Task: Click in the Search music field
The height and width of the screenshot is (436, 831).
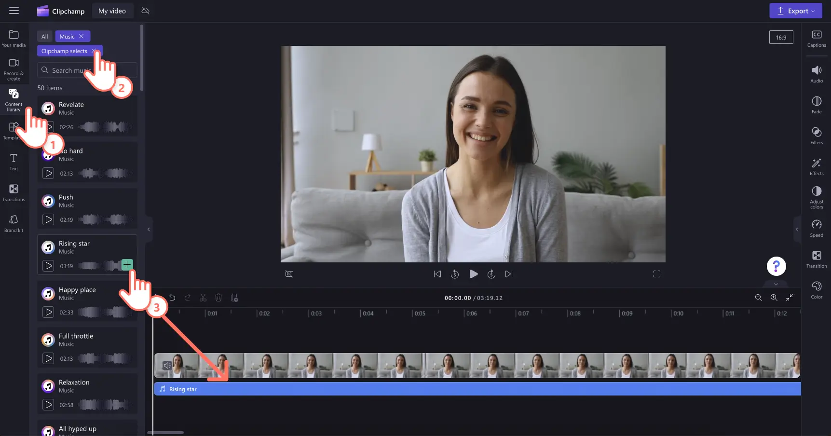Action: [x=87, y=70]
